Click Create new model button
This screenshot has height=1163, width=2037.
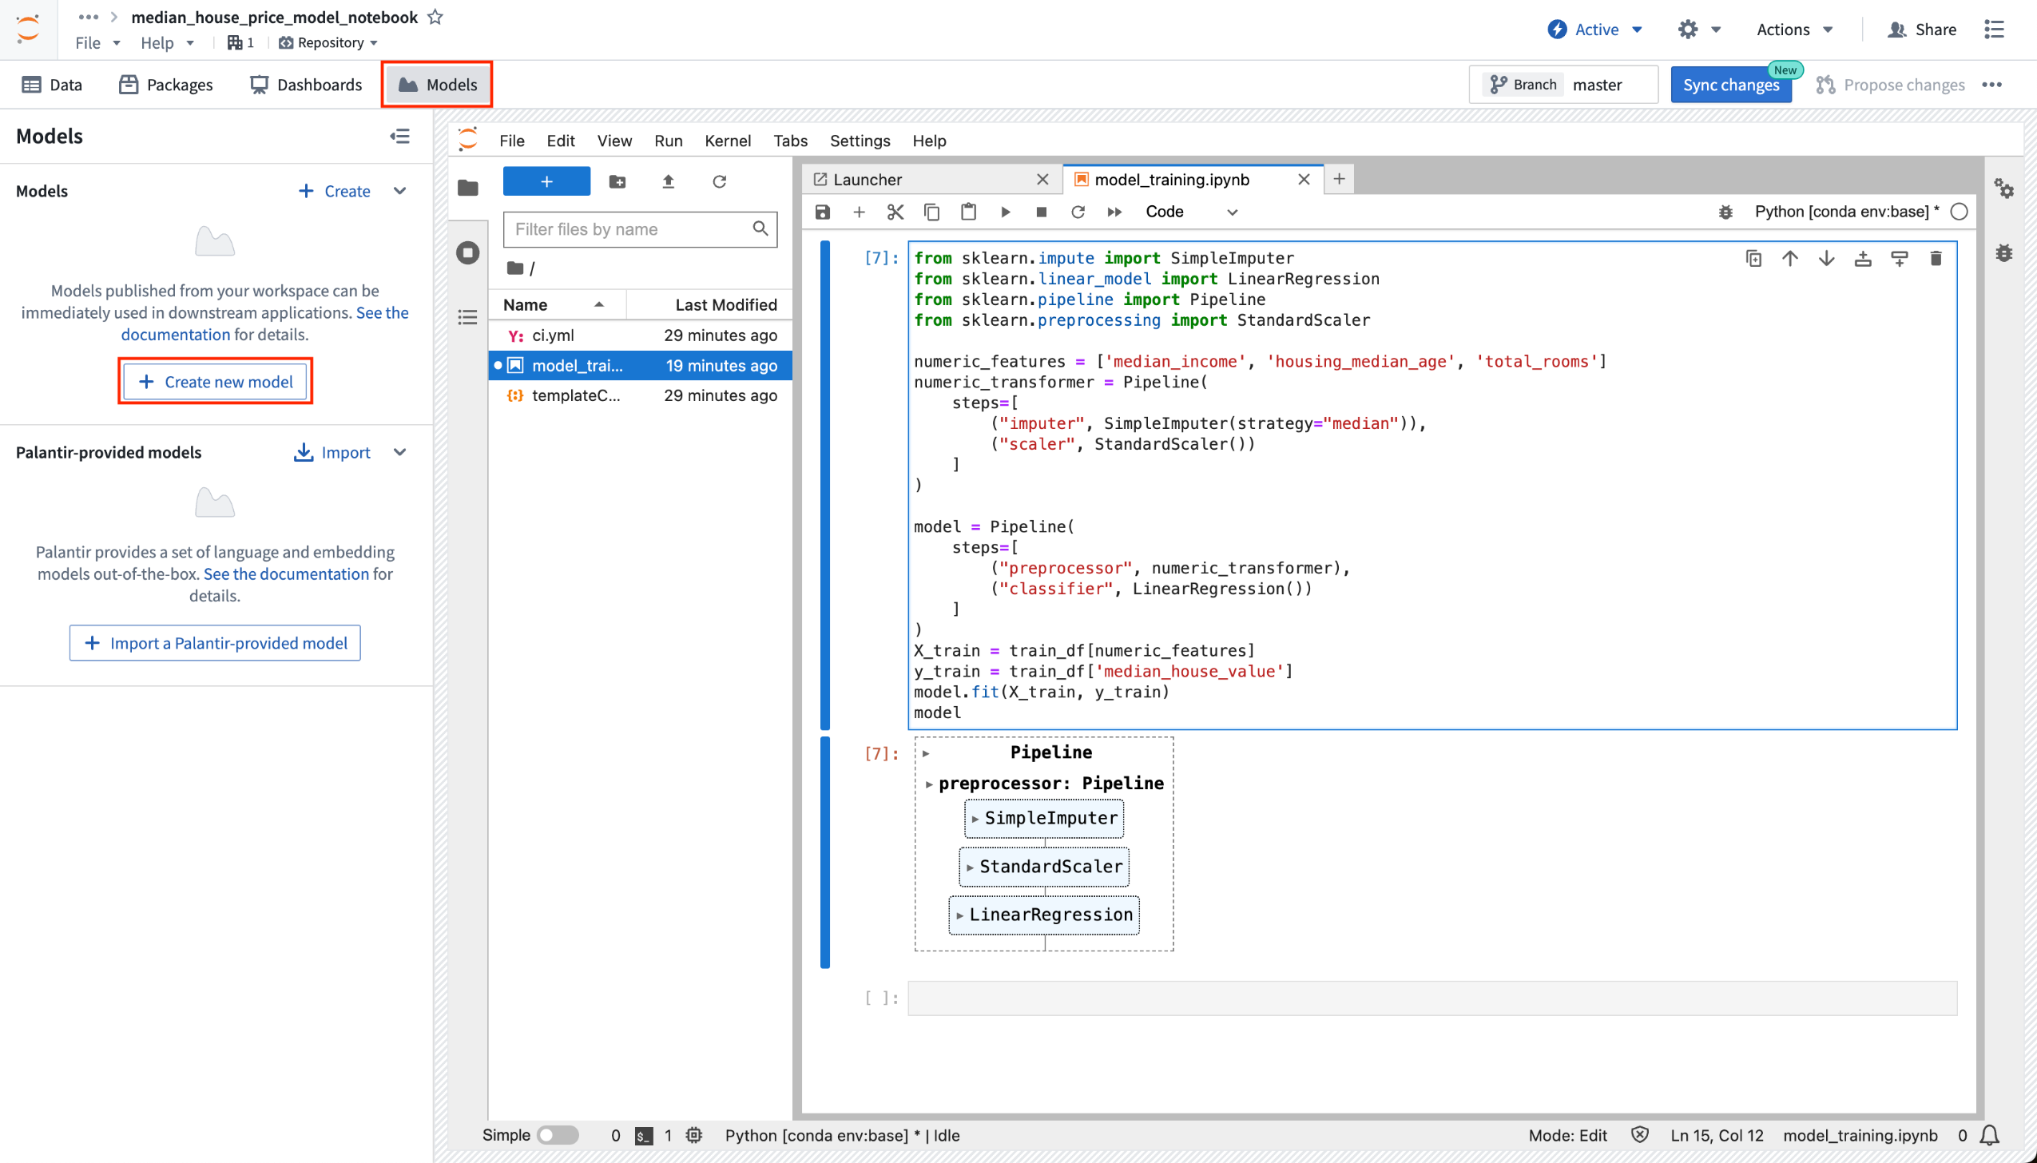[216, 382]
